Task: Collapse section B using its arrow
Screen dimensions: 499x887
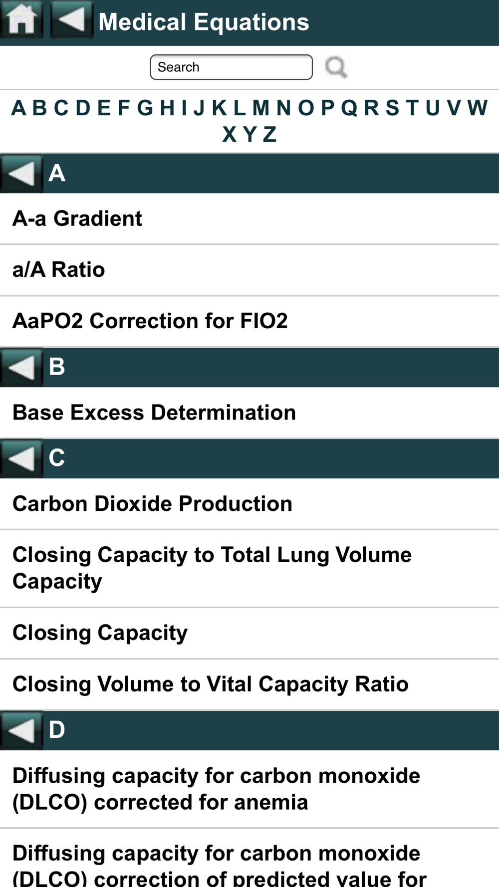Action: point(21,368)
